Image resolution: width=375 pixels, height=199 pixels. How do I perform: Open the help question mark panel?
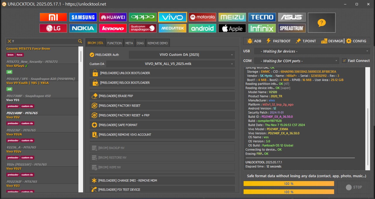pos(322,23)
